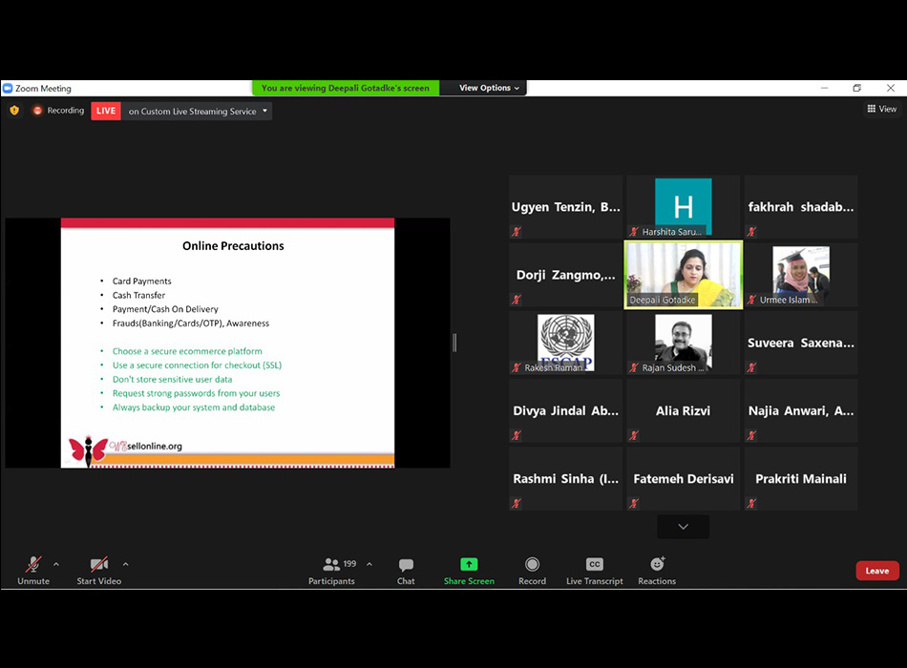Viewport: 907px width, 668px height.
Task: Click Divya Jindal's participant tile
Action: coord(566,410)
